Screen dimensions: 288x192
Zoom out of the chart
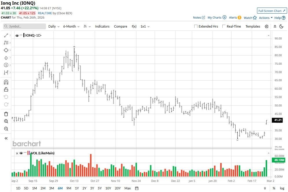(x=6, y=129)
